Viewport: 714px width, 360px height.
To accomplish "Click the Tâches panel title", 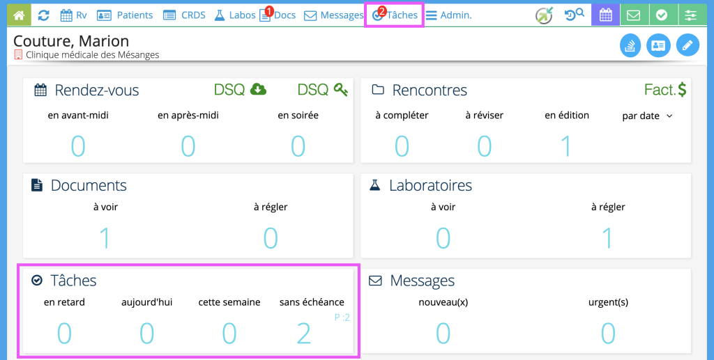I will [x=73, y=281].
